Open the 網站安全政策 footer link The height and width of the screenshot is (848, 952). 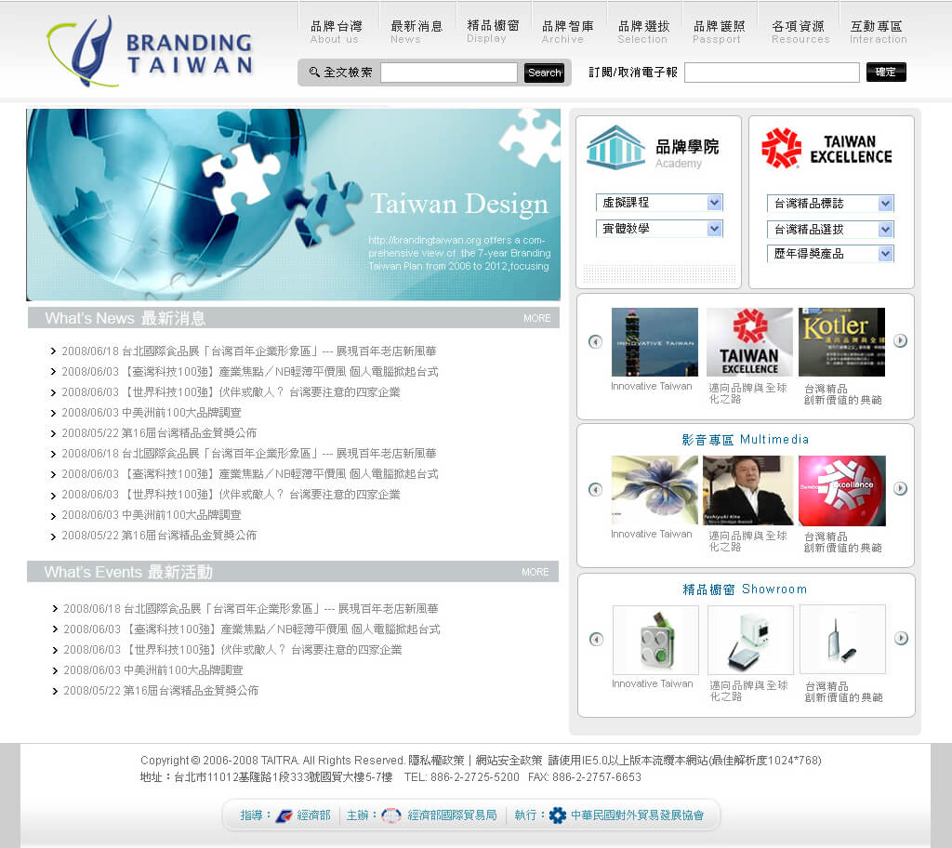[509, 761]
